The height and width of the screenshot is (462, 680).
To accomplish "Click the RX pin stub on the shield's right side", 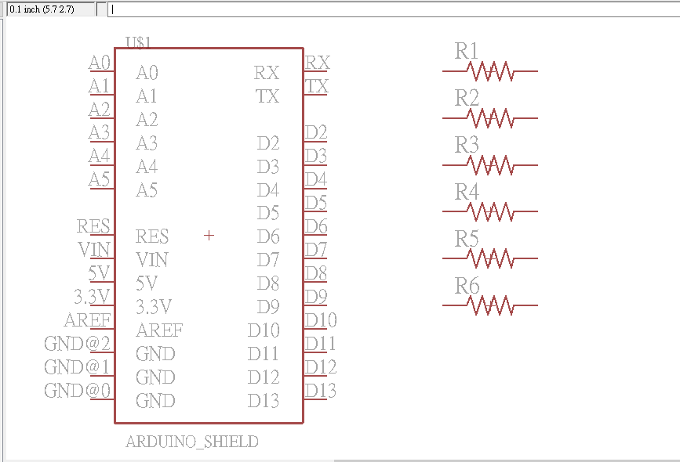I will pyautogui.click(x=315, y=71).
